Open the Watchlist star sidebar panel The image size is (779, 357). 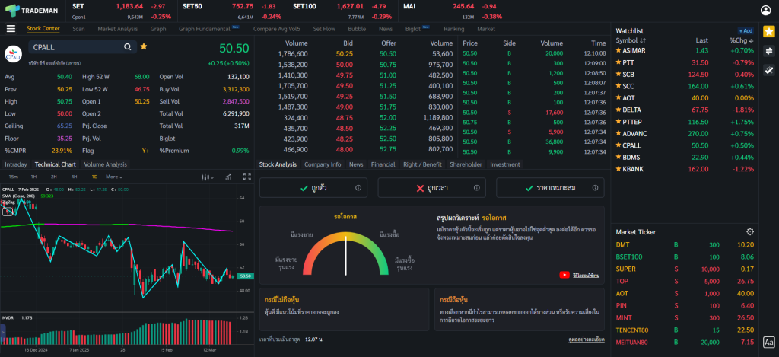[768, 31]
